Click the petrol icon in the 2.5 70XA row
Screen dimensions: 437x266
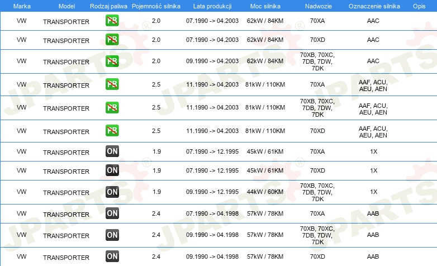pyautogui.click(x=112, y=84)
